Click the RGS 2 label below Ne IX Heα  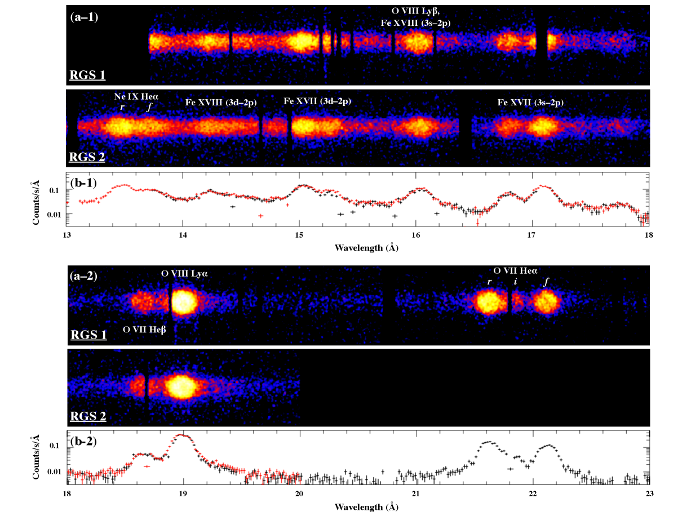coord(87,157)
